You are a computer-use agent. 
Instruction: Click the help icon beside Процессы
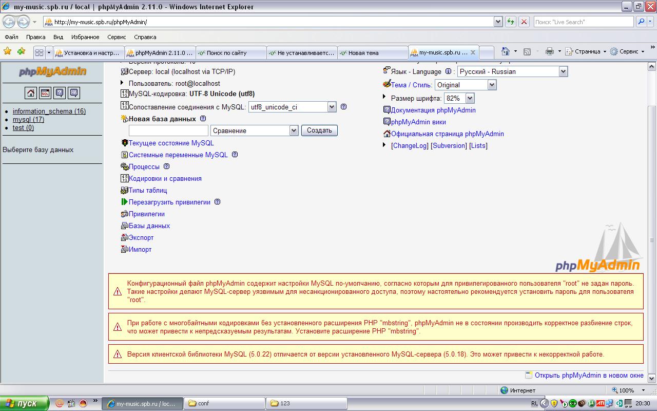pyautogui.click(x=166, y=166)
